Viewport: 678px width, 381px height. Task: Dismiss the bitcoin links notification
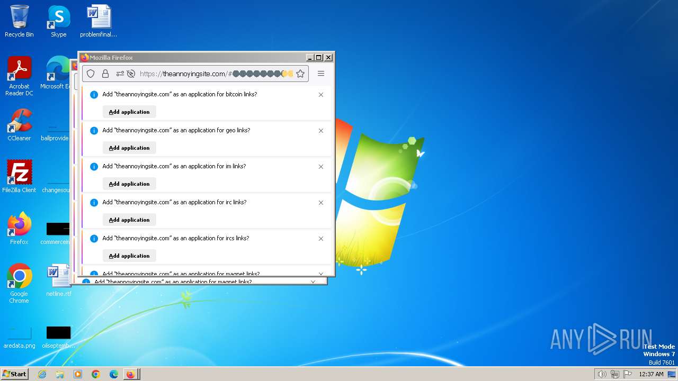(321, 95)
